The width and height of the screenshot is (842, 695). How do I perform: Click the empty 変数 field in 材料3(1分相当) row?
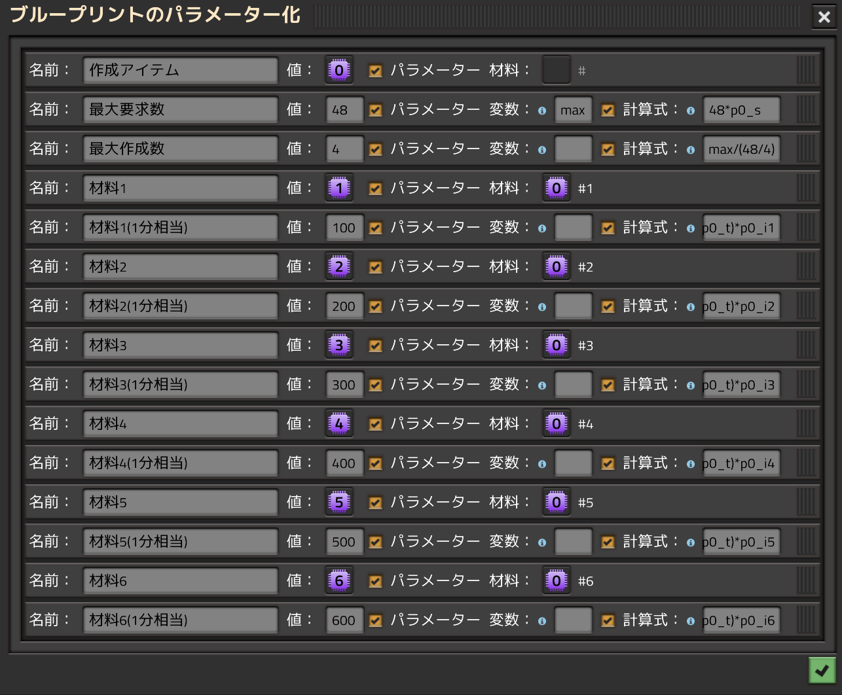tap(574, 385)
